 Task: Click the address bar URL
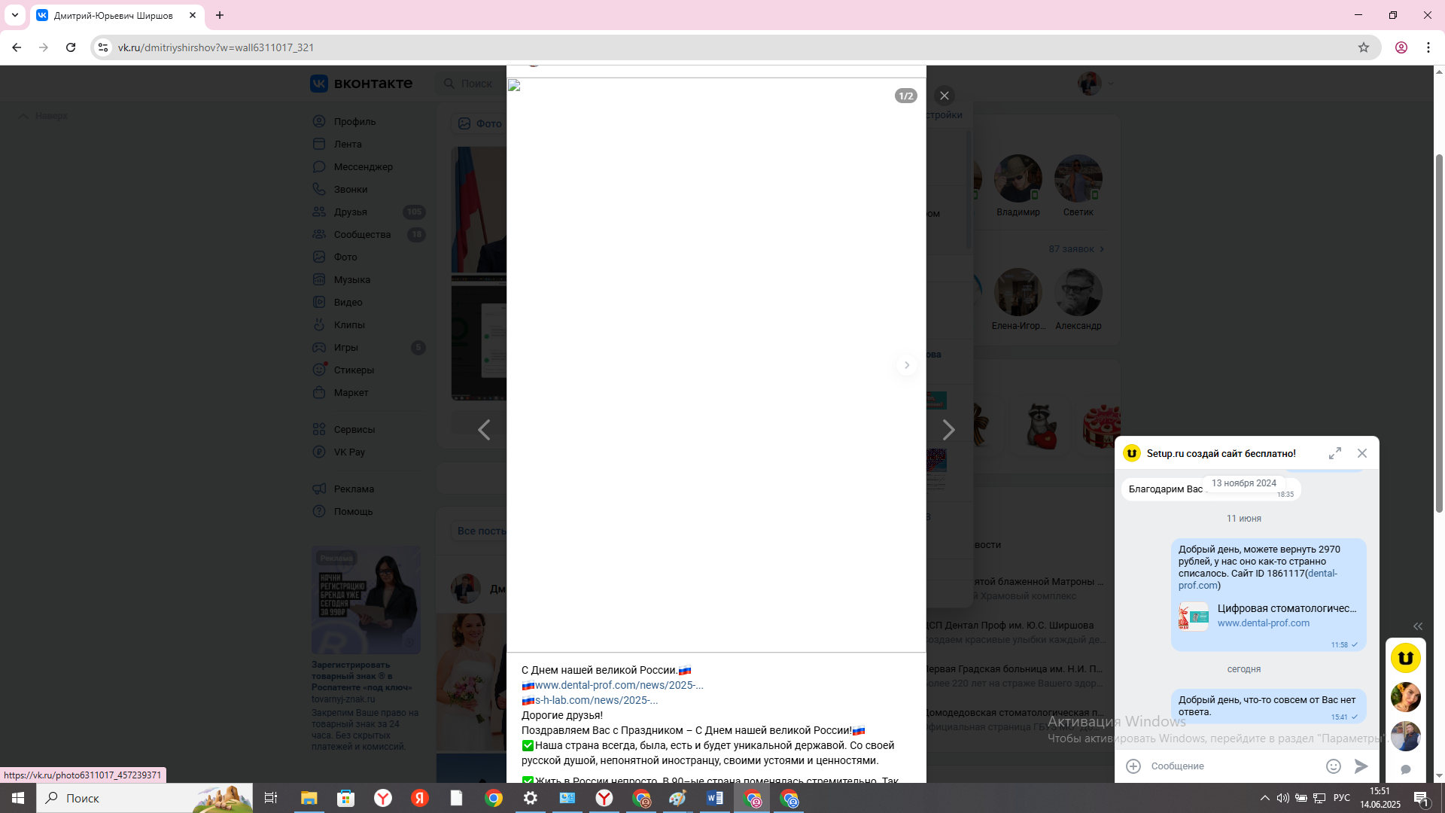216,47
